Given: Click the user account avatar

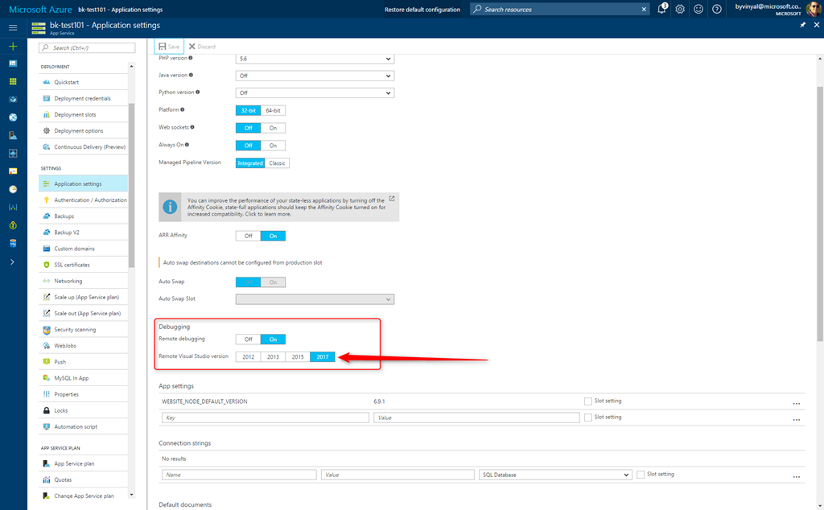Looking at the screenshot, I should click(x=813, y=9).
